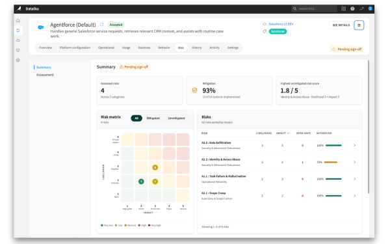
Task: Expand Scope Creep row chevron
Action: click(x=355, y=196)
